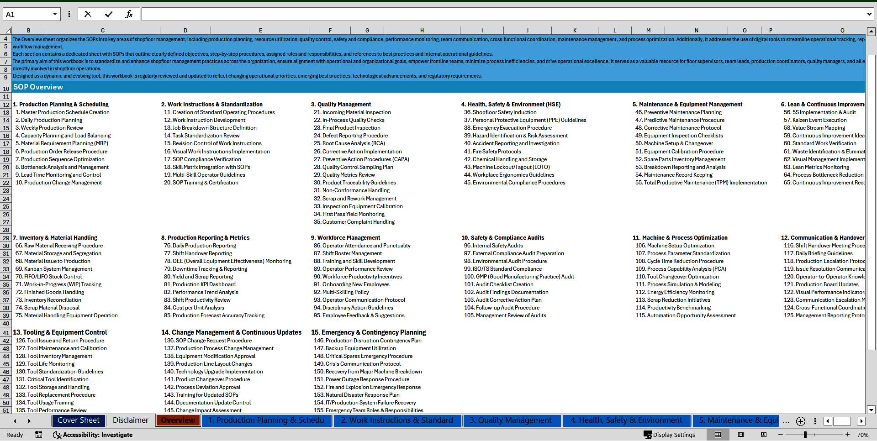Screen dimensions: 877x441
Task: Click the Insert Function (fx) icon
Action: point(130,14)
